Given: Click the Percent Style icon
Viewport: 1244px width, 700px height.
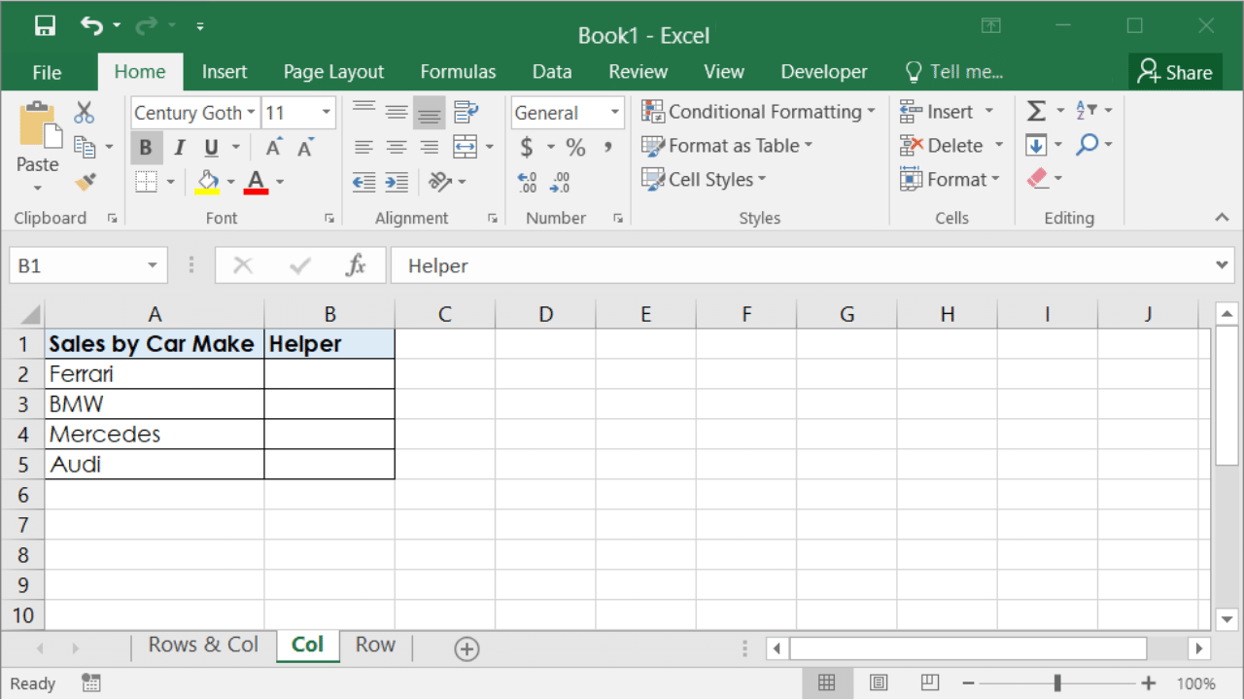Looking at the screenshot, I should 575,147.
